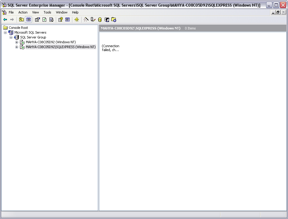Click the grey Forward arrow
288x219 pixels.
click(x=12, y=20)
